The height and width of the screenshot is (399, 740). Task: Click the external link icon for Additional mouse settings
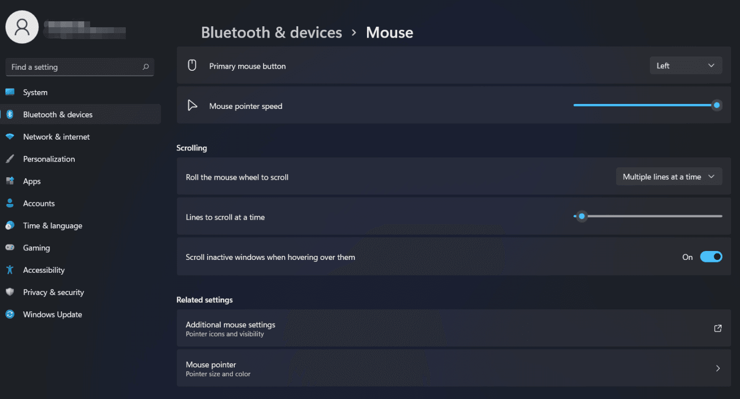tap(718, 328)
